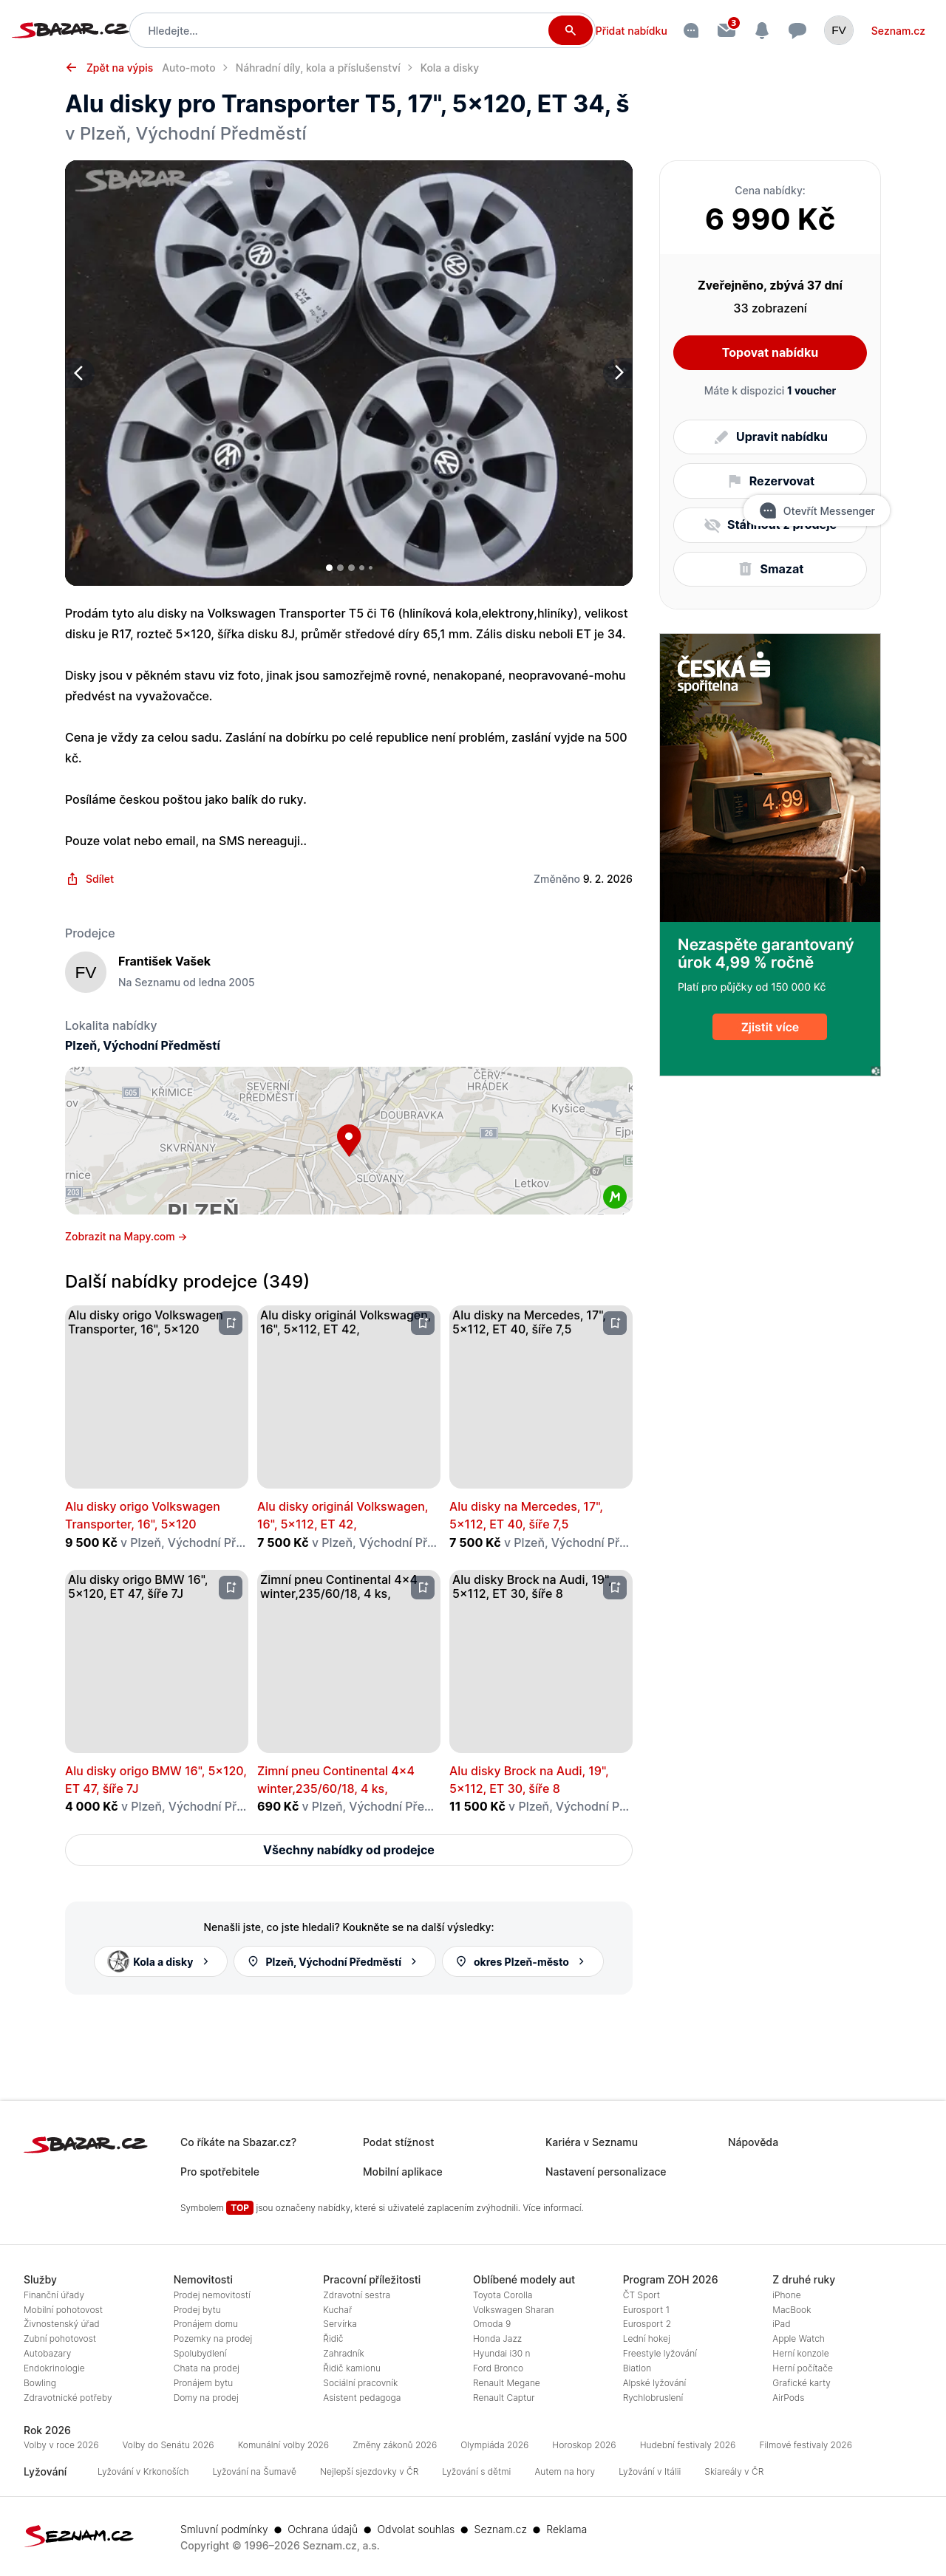Image resolution: width=946 pixels, height=2576 pixels.
Task: Expand Plzeň, Východní Předměstí location chip
Action: 334,1961
